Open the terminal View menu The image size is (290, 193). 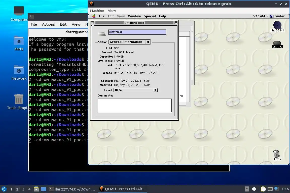tap(76, 24)
